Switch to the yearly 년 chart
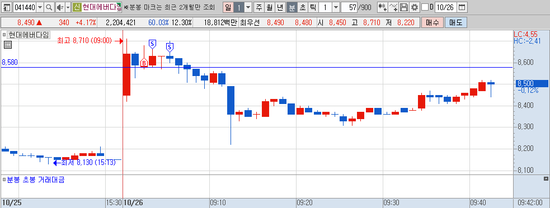The image size is (550, 208). click(x=280, y=7)
